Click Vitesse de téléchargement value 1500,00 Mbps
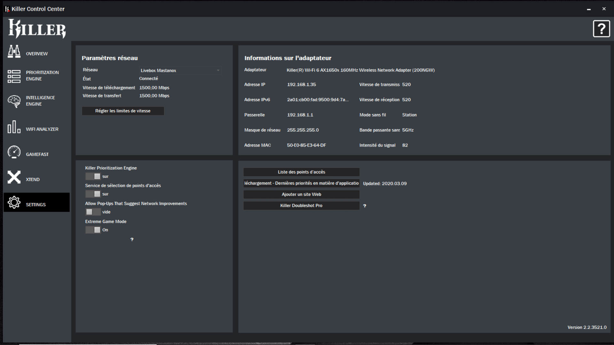 click(x=154, y=88)
